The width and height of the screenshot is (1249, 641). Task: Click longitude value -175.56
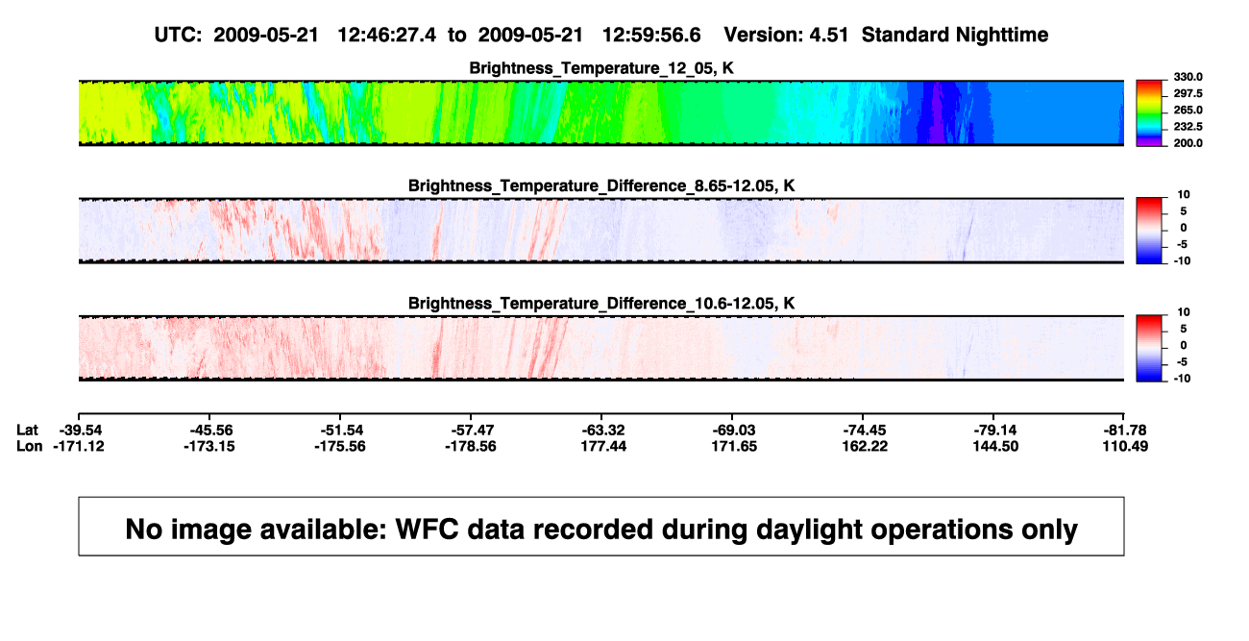coord(340,446)
